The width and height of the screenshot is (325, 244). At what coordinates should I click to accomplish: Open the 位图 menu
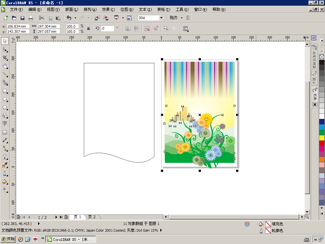127,10
